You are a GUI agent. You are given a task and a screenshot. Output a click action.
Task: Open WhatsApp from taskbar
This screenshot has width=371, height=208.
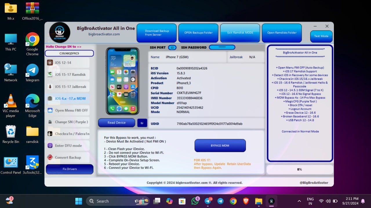click(195, 201)
